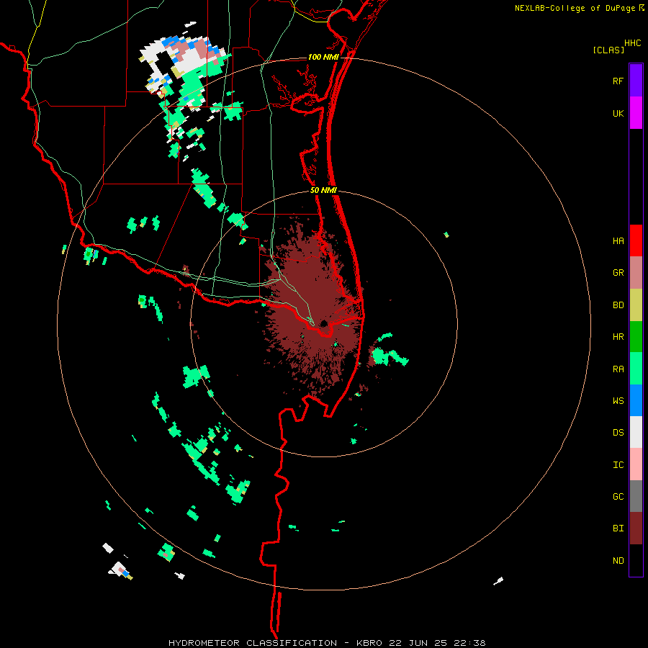Click the UK magenta legend swatch

pos(636,113)
